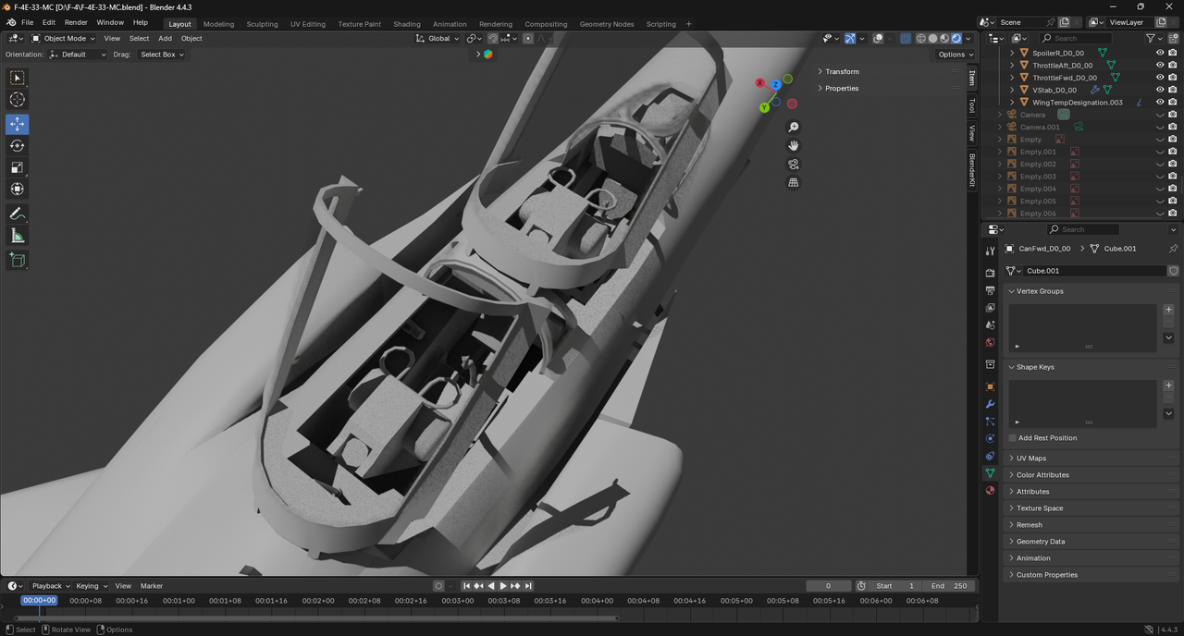1184x636 pixels.
Task: Toggle visibility of VStab_D0_00
Action: point(1160,90)
